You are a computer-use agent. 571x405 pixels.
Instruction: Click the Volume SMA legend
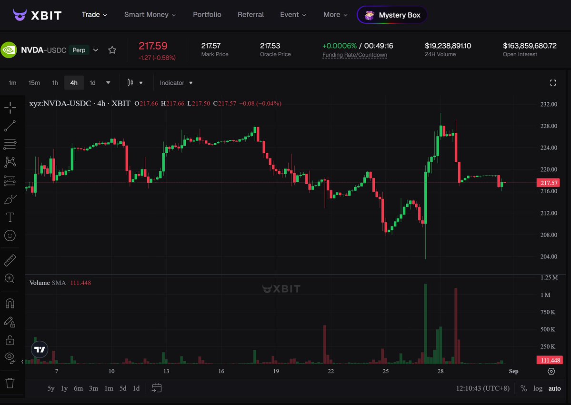pyautogui.click(x=60, y=283)
